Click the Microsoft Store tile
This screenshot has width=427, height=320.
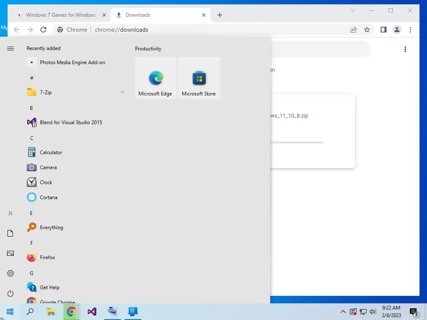[199, 78]
